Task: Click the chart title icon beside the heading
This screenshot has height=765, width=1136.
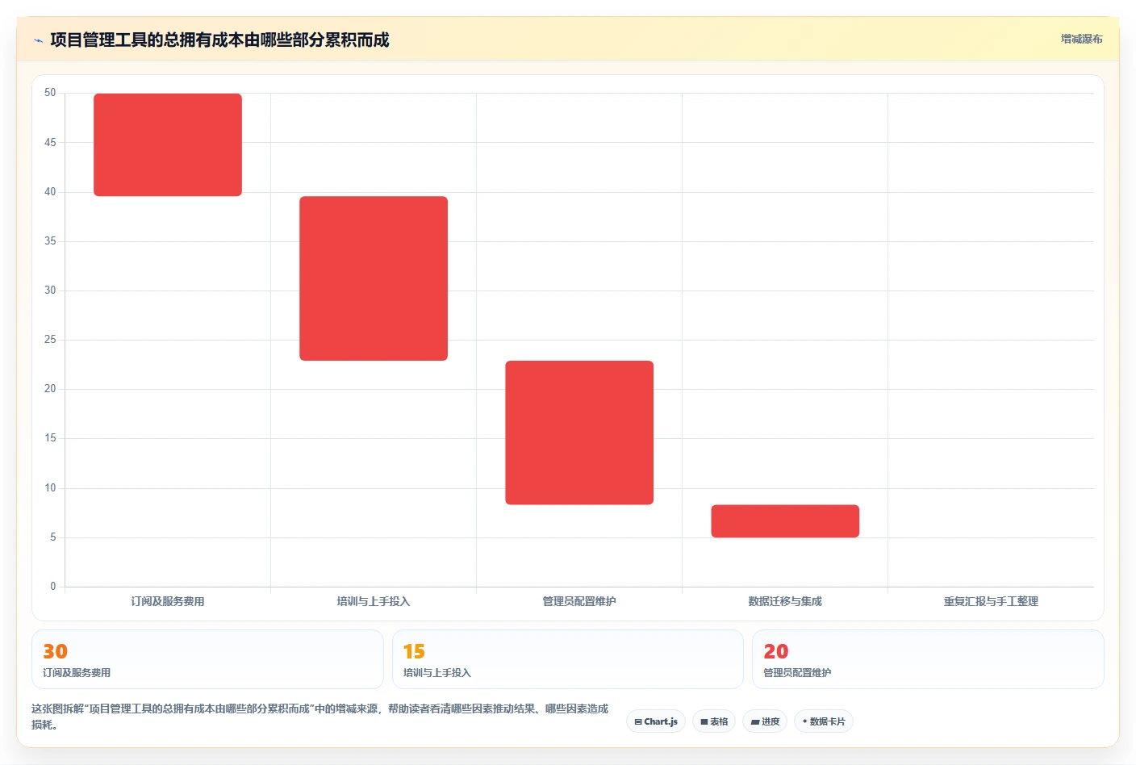Action: pyautogui.click(x=38, y=40)
